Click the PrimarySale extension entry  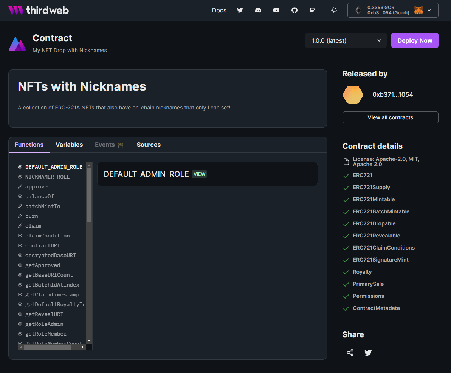(364, 284)
